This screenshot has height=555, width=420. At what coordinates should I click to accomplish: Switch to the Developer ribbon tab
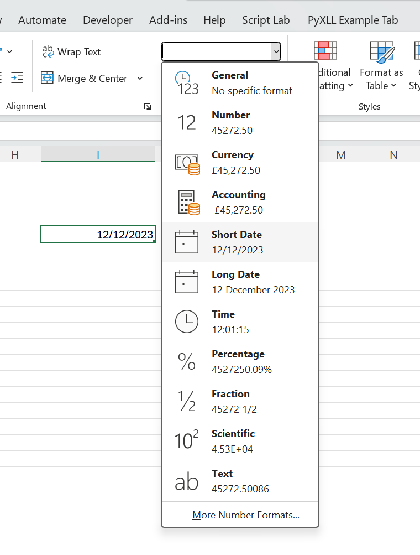(108, 20)
